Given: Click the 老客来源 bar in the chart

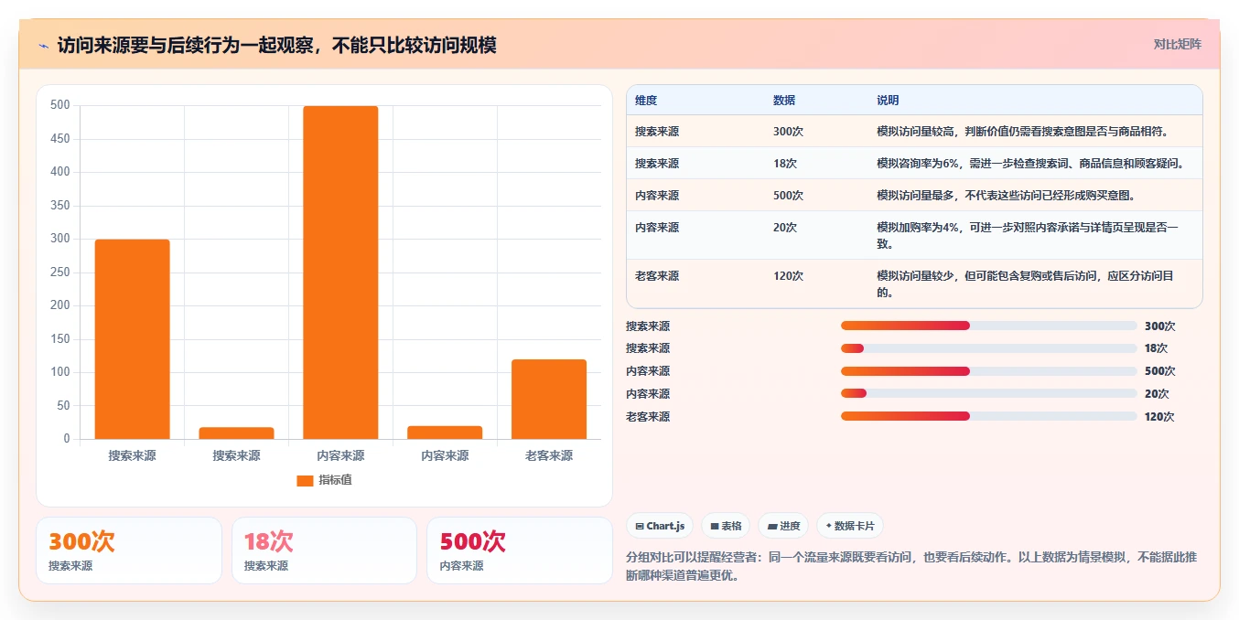Looking at the screenshot, I should (x=549, y=400).
